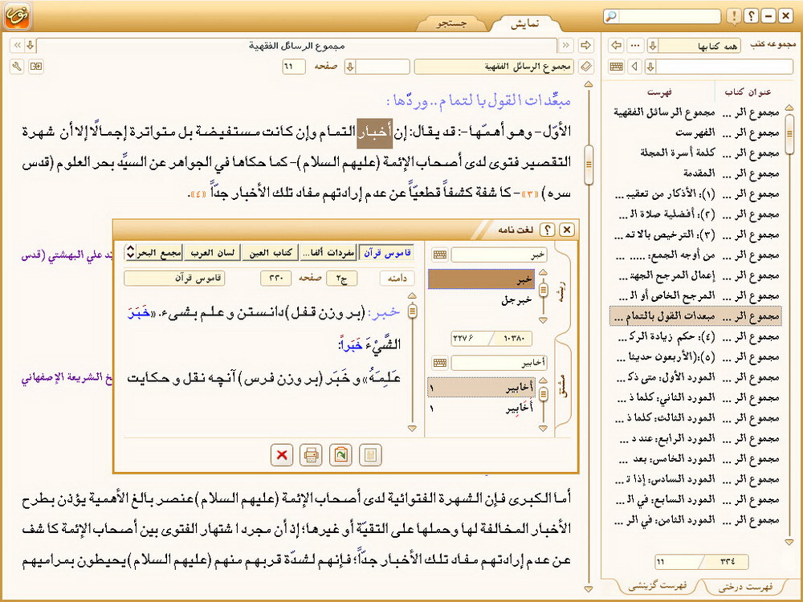Click the derivative list down arrow
Image resolution: width=803 pixels, height=602 pixels.
[544, 429]
